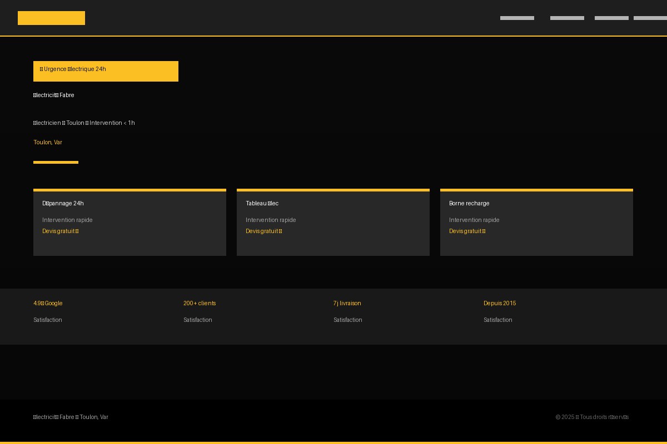
Task: Open the second navigation menu item
Action: (567, 18)
